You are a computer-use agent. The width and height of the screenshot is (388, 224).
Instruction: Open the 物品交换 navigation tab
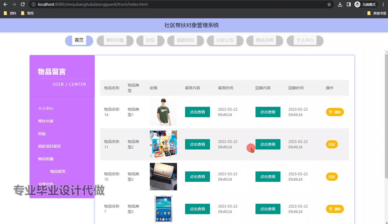265,40
